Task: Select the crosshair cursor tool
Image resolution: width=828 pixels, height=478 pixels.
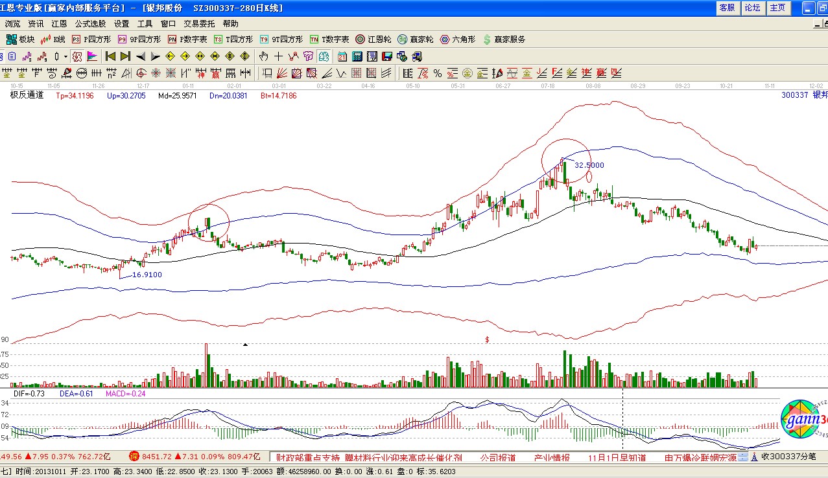Action: coord(278,56)
